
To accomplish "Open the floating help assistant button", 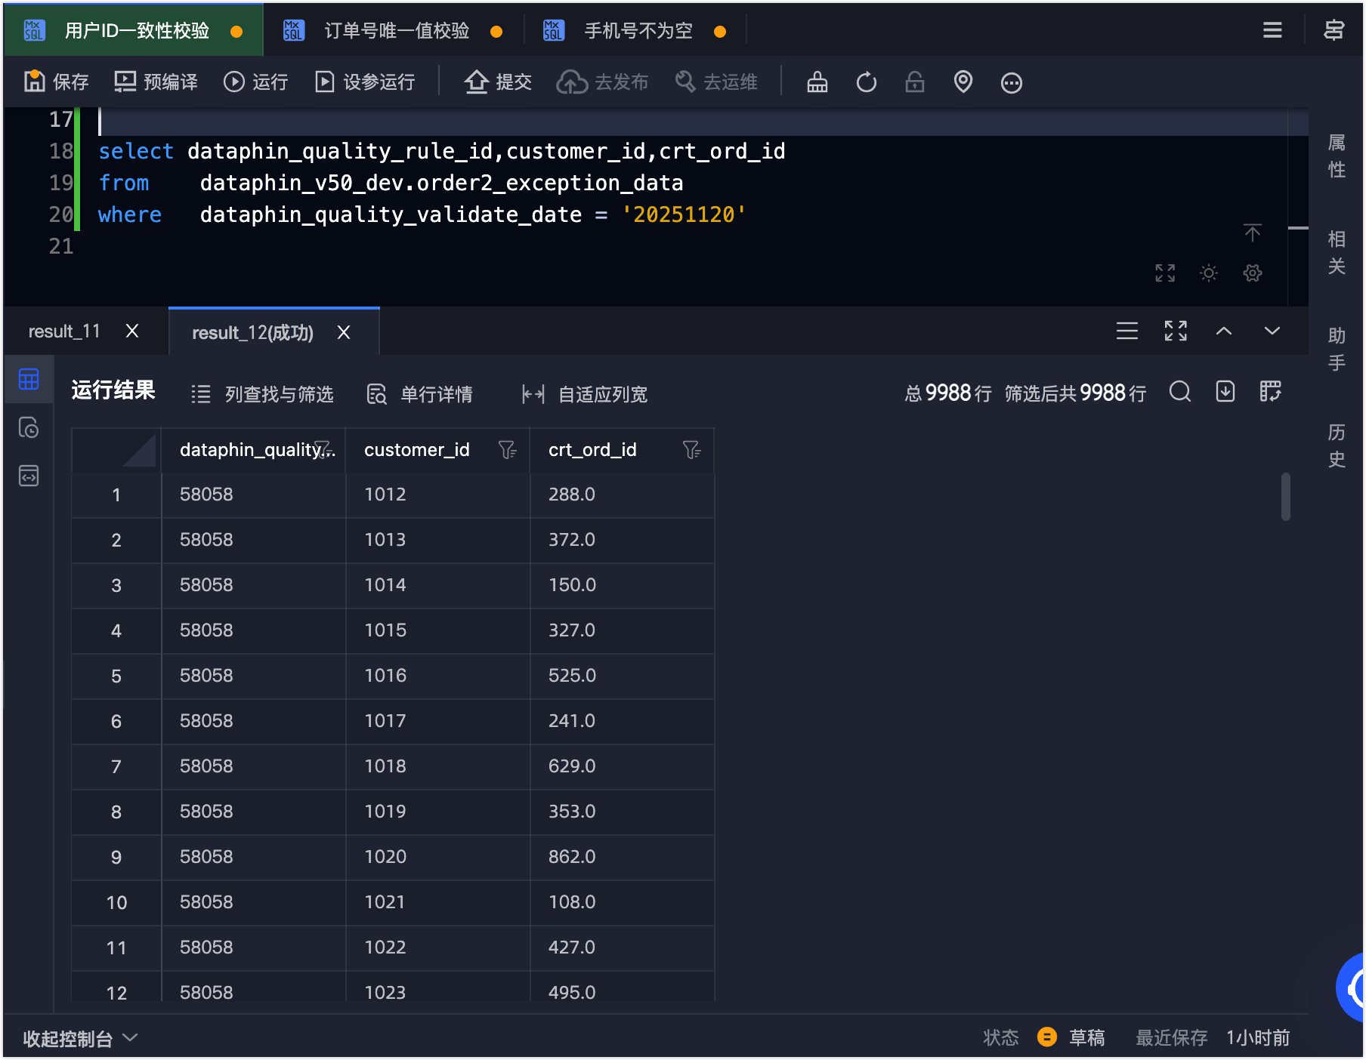I will coord(1352,988).
